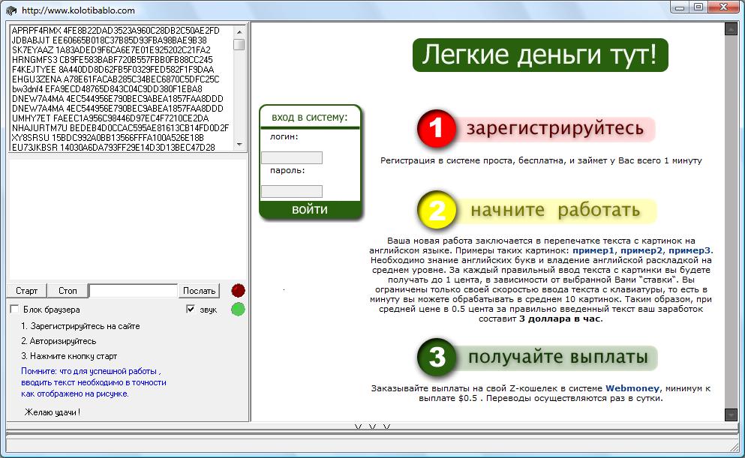This screenshot has height=458, width=745.
Task: Click the начните работать banner
Action: pos(555,210)
